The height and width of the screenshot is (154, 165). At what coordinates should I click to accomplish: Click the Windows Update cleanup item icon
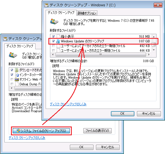pyautogui.click(x=58, y=41)
